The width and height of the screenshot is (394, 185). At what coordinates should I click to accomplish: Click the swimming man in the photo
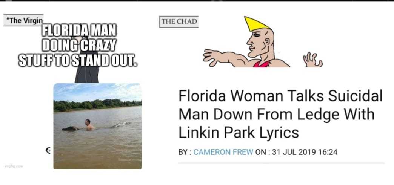(89, 125)
